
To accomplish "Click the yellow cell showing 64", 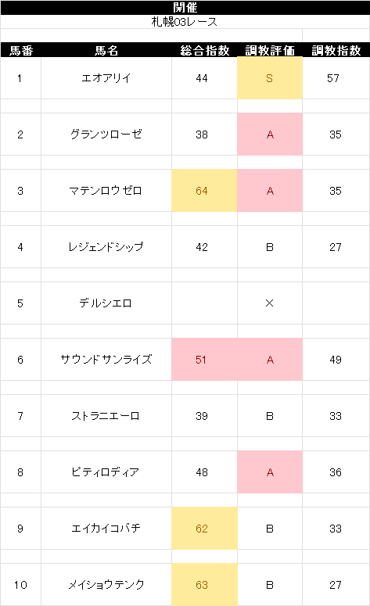I will (x=204, y=191).
